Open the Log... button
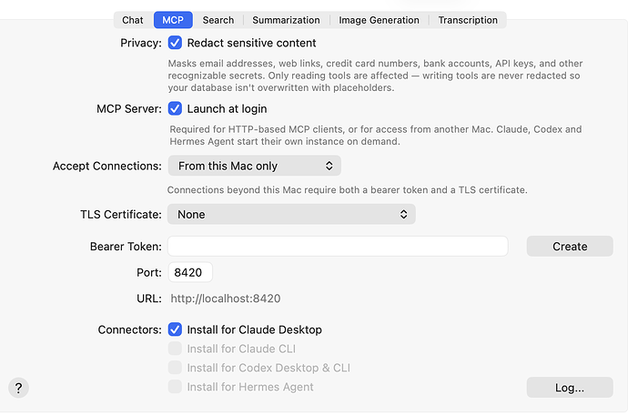Screen dimensions: 628x415 click(x=570, y=388)
